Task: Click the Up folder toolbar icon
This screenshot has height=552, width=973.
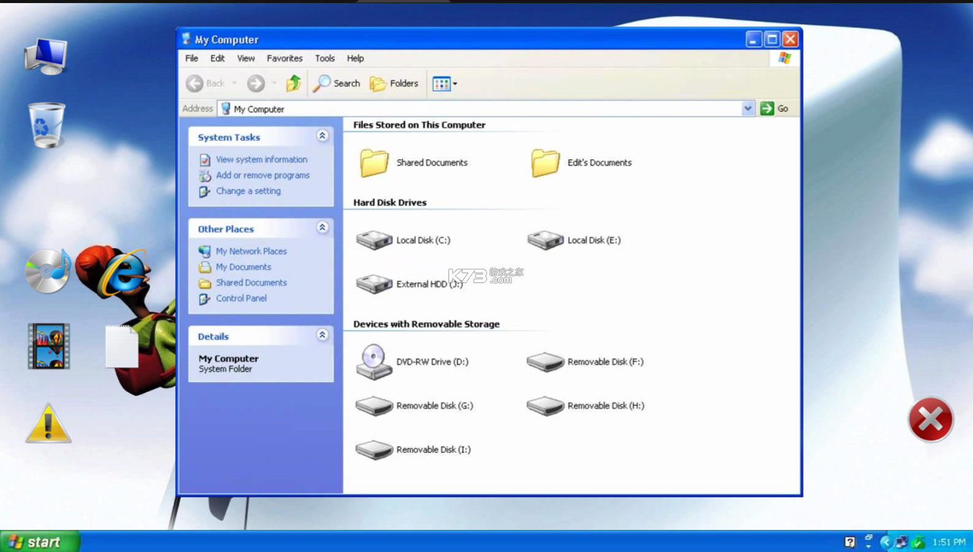Action: tap(294, 83)
